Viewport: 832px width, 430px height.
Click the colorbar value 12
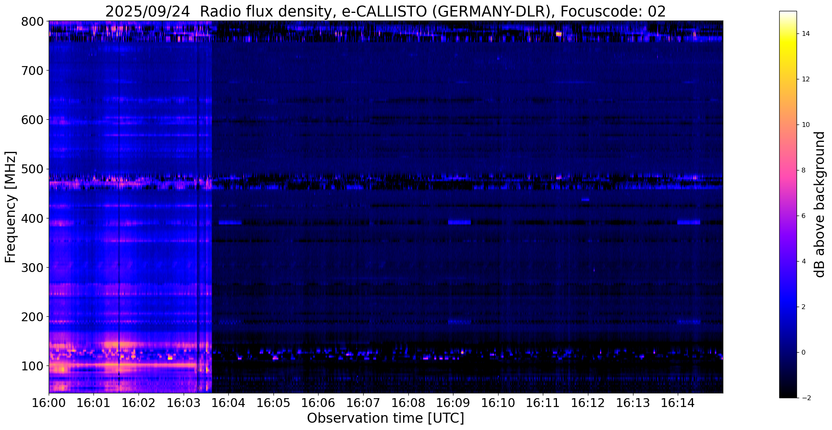pyautogui.click(x=806, y=79)
